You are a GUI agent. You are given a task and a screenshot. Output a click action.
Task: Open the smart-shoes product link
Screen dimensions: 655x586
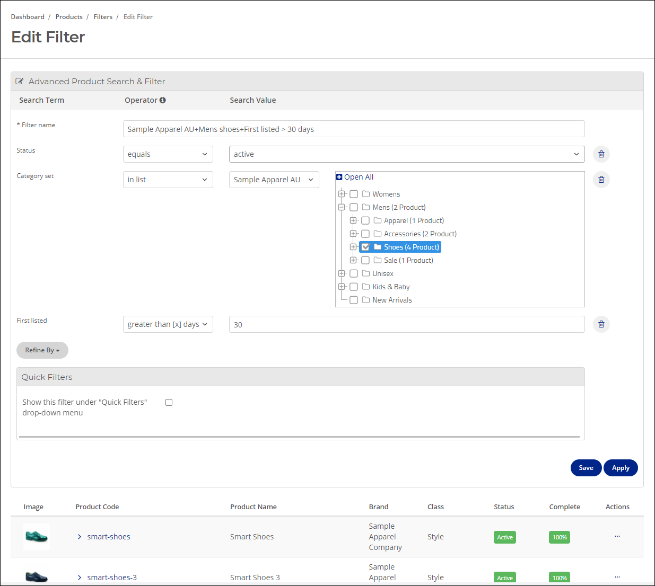point(109,537)
